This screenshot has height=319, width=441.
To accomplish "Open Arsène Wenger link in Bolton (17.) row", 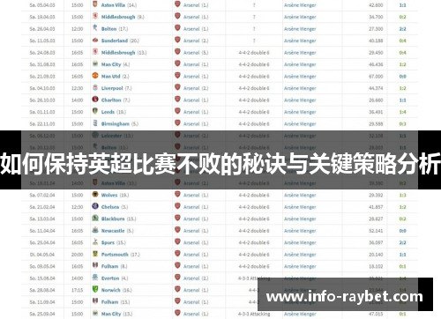I will [x=300, y=29].
